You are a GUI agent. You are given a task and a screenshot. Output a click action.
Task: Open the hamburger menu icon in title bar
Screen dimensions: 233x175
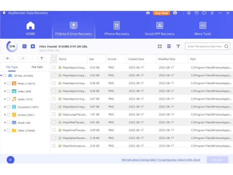tap(212, 13)
